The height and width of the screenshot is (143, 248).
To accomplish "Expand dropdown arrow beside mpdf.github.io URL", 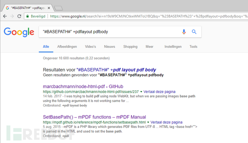I will 148,122.
